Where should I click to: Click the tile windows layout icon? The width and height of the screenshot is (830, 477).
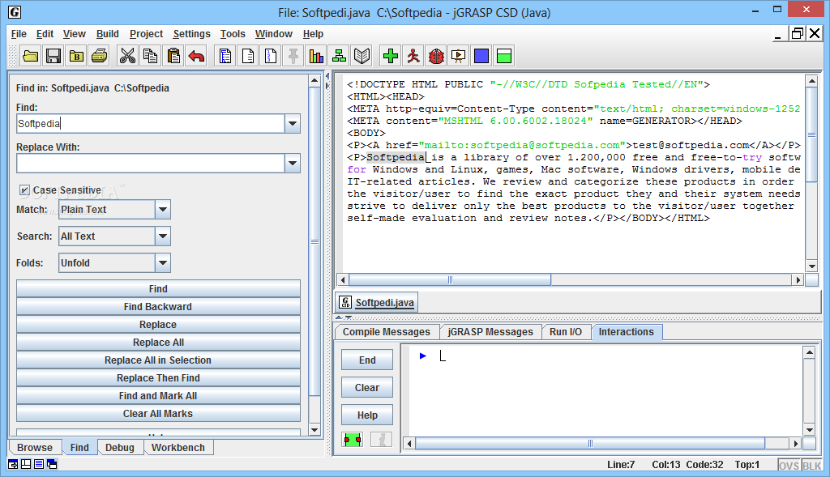(26, 464)
